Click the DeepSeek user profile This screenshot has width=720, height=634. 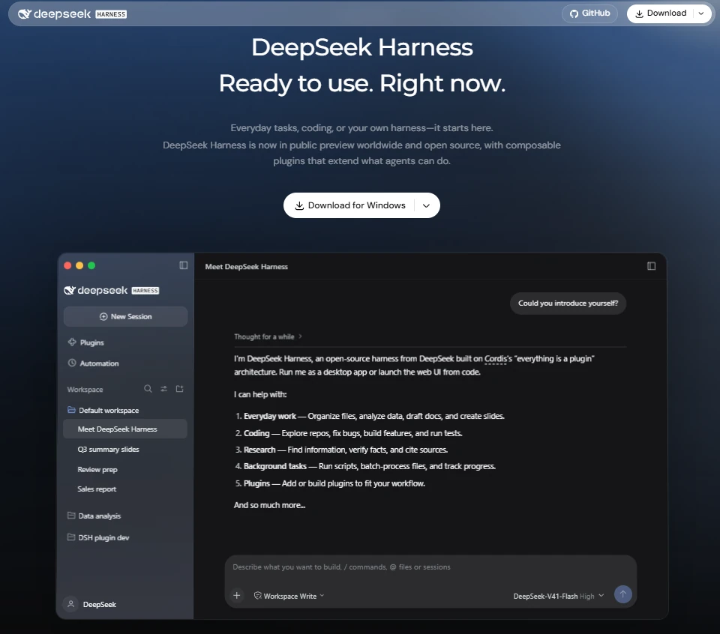tap(90, 604)
